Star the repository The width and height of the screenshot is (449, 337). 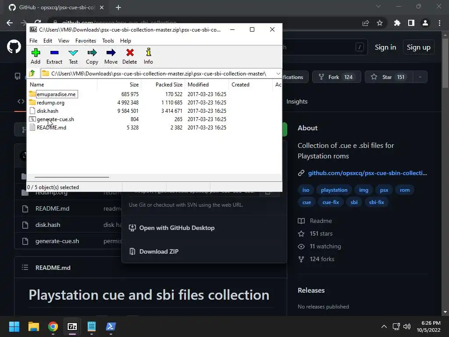(x=388, y=77)
